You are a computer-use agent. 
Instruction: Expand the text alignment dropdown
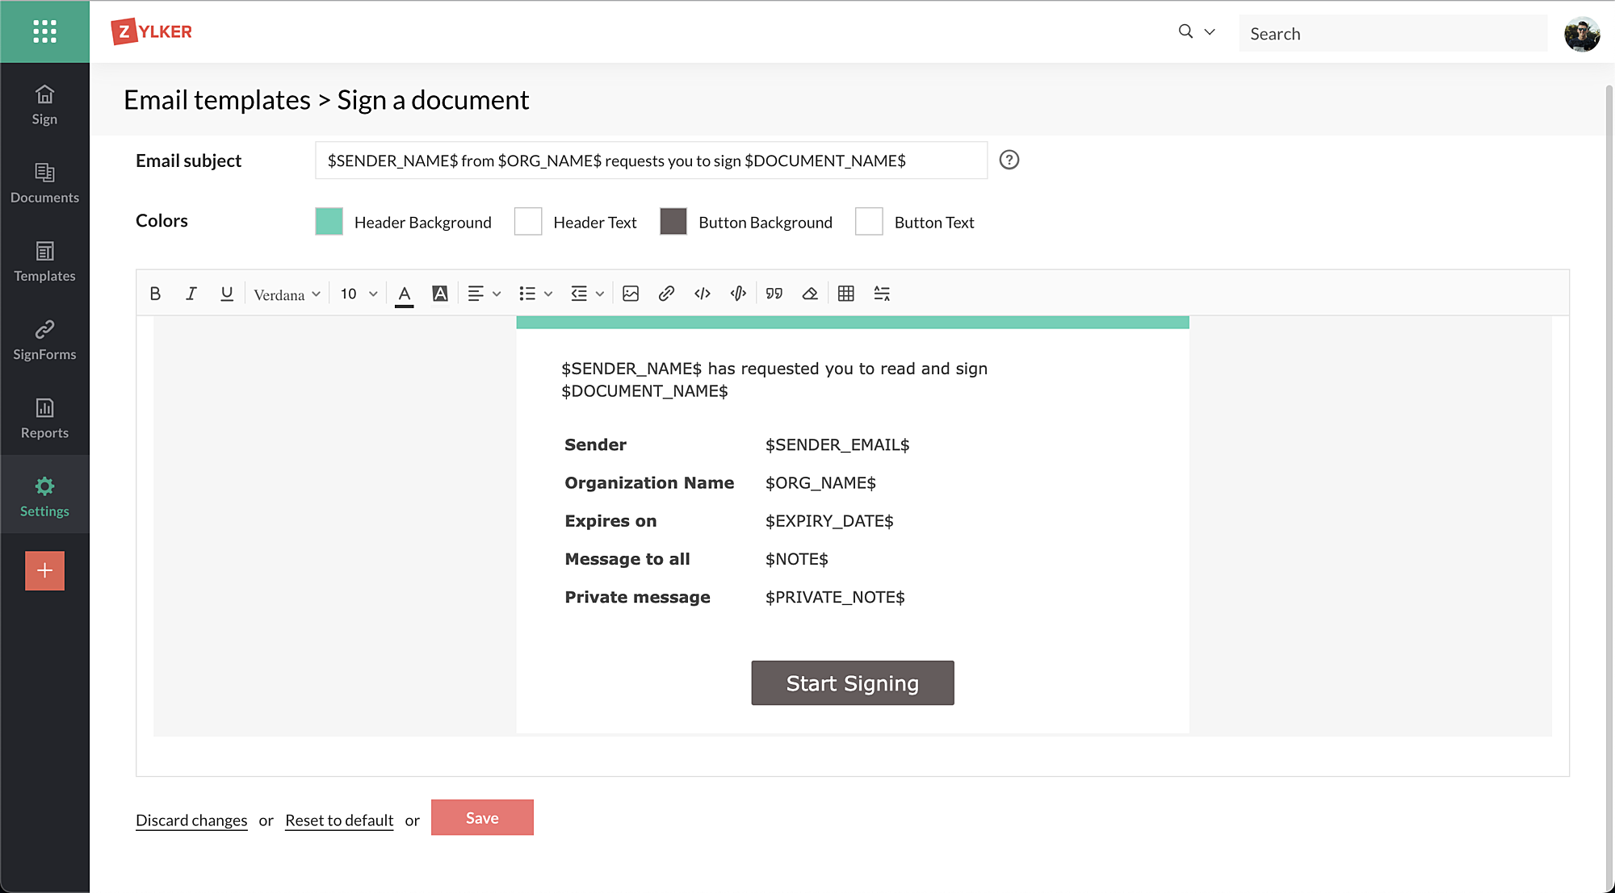tap(484, 294)
